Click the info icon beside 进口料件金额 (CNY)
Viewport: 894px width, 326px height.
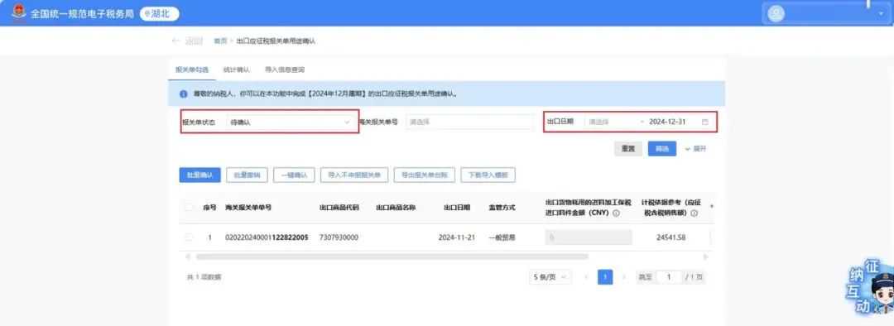[x=616, y=213]
